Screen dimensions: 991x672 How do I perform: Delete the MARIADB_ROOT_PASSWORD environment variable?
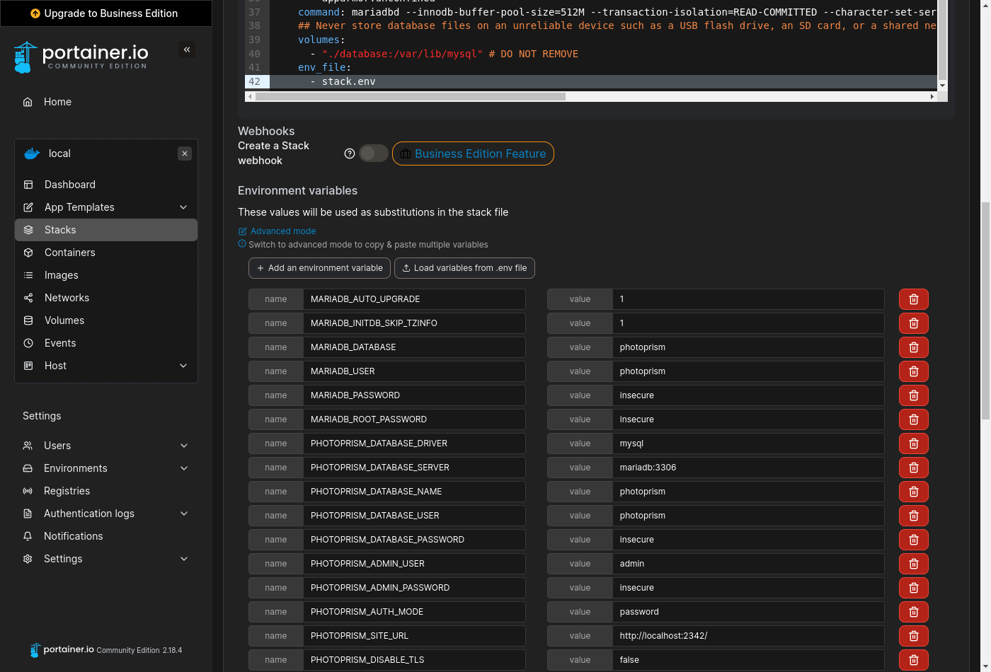(x=913, y=419)
